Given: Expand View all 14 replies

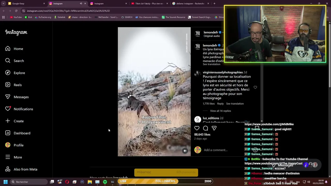Looking at the screenshot, I should pos(220,111).
